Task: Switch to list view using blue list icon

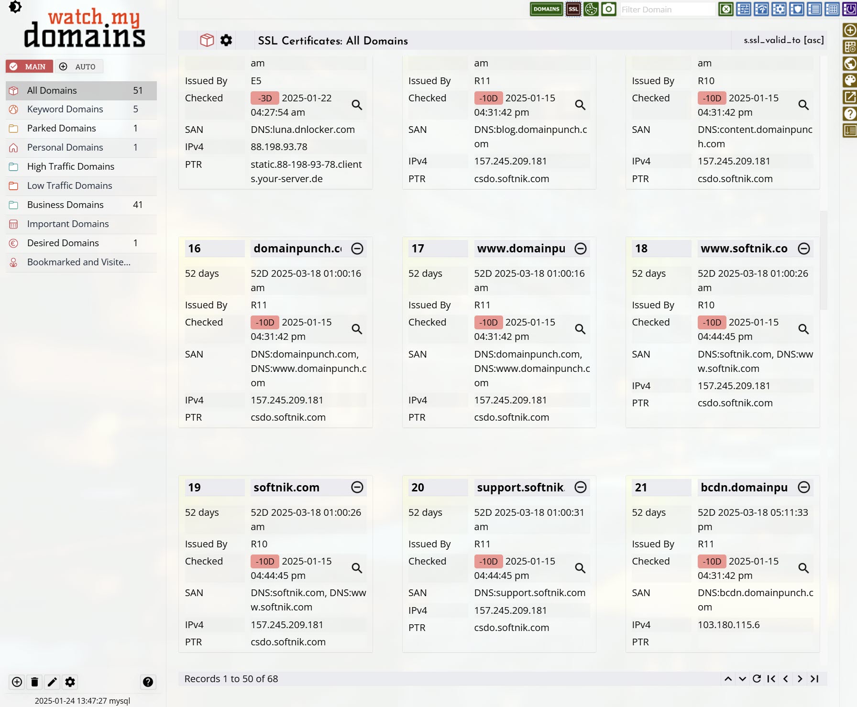Action: pyautogui.click(x=814, y=9)
